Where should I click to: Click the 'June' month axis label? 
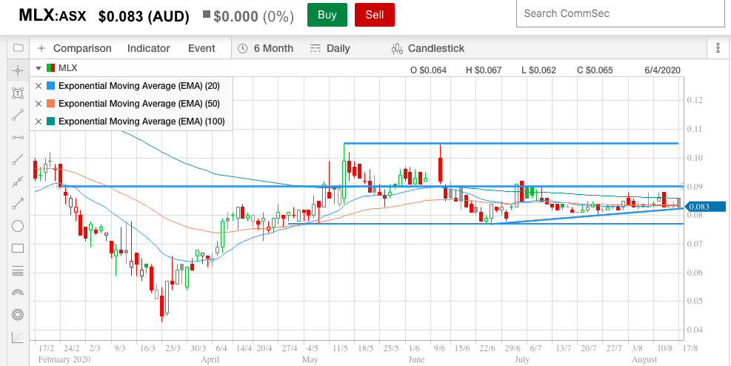(415, 359)
